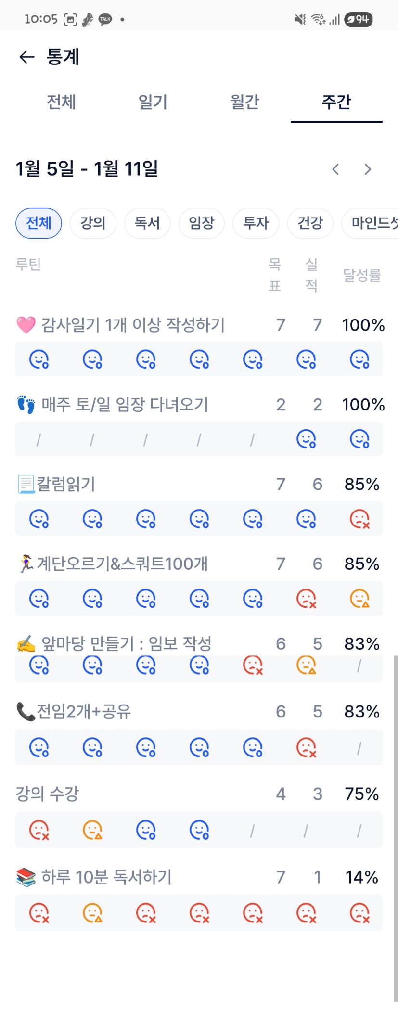Tap the orange face in 하루 10분 독서하기 row
This screenshot has width=398, height=1012.
92,912
